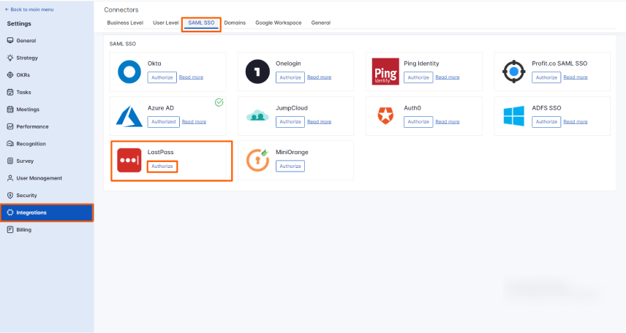Click the Authorized button for Azure AD
Viewport: 626px width, 333px height.
coord(163,122)
